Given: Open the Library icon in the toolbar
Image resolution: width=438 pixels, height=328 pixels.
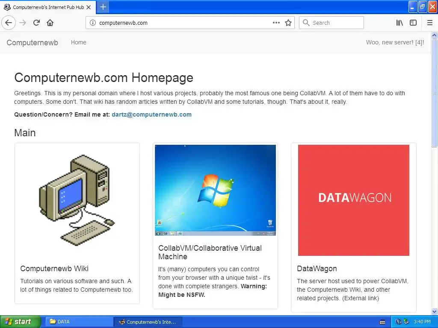Looking at the screenshot, I should coord(400,23).
